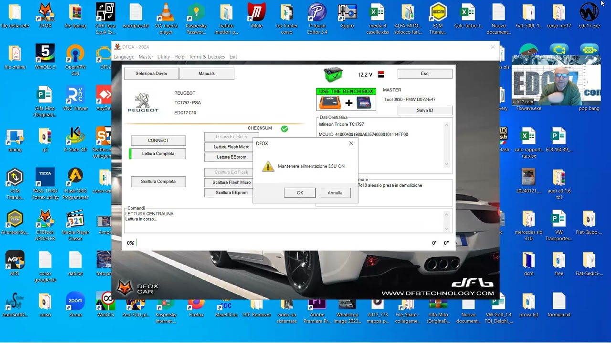Cancel the dialog with Annulla
The width and height of the screenshot is (611, 343).
click(335, 192)
